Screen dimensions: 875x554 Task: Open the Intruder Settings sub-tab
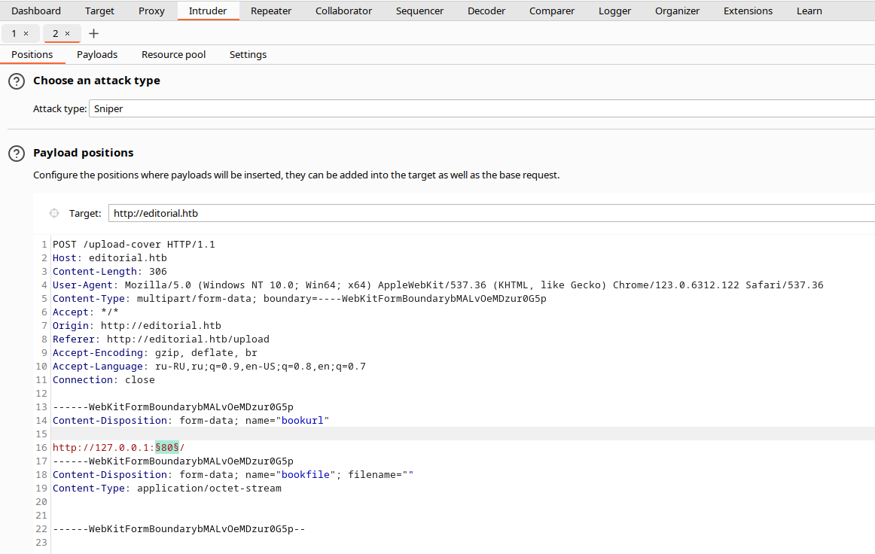tap(248, 55)
